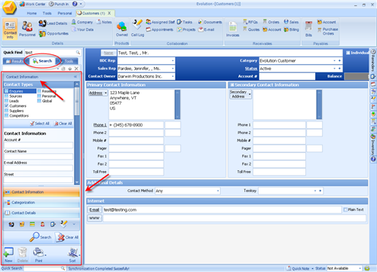Open Sales in Receivables
The image size is (377, 272).
point(291,22)
